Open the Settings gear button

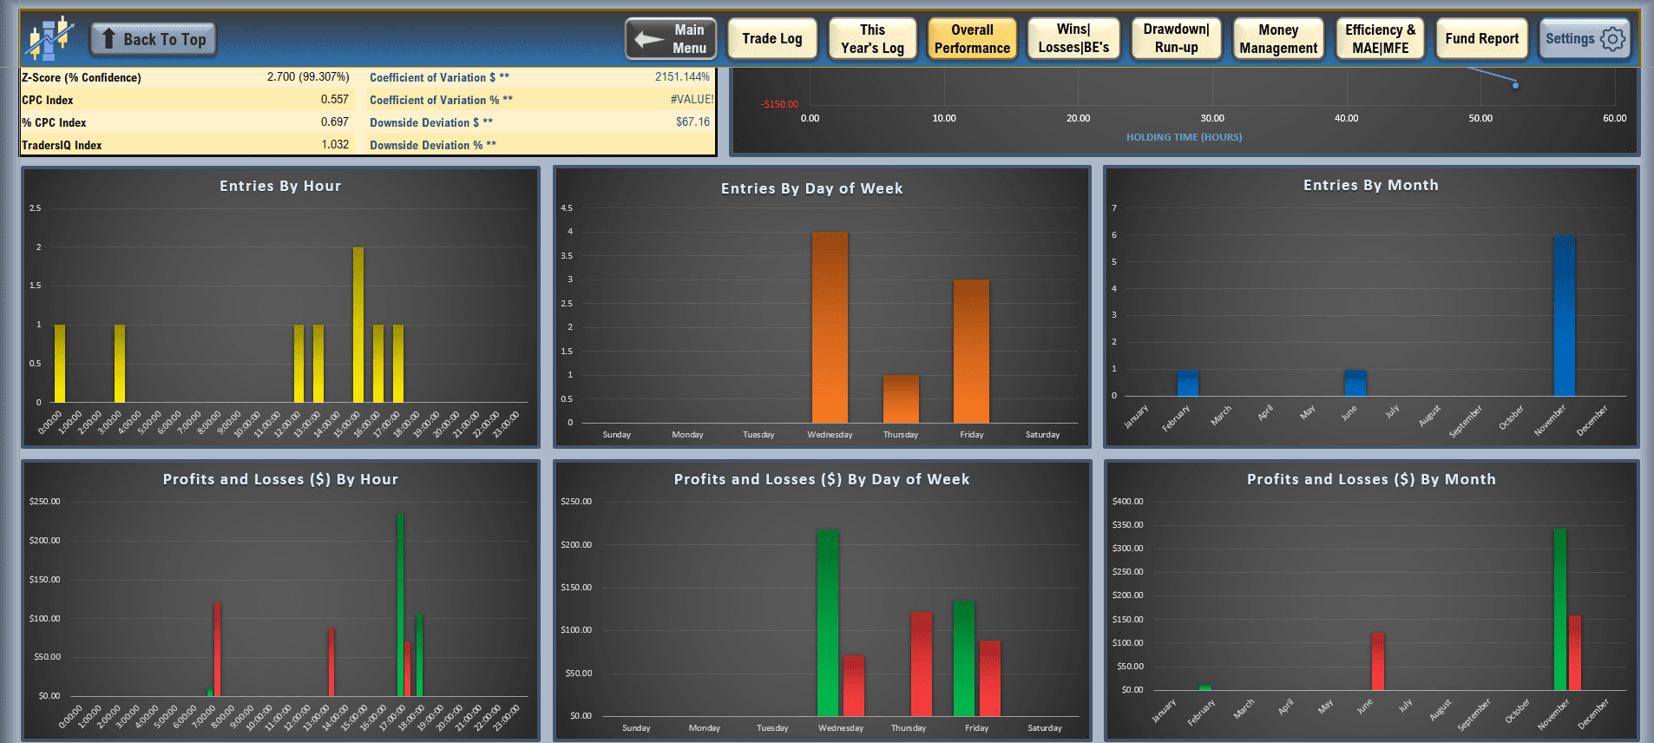click(1584, 39)
